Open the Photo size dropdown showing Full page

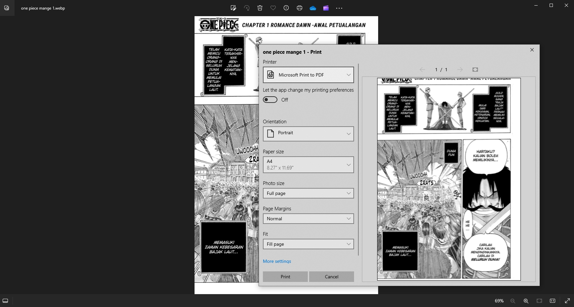308,193
